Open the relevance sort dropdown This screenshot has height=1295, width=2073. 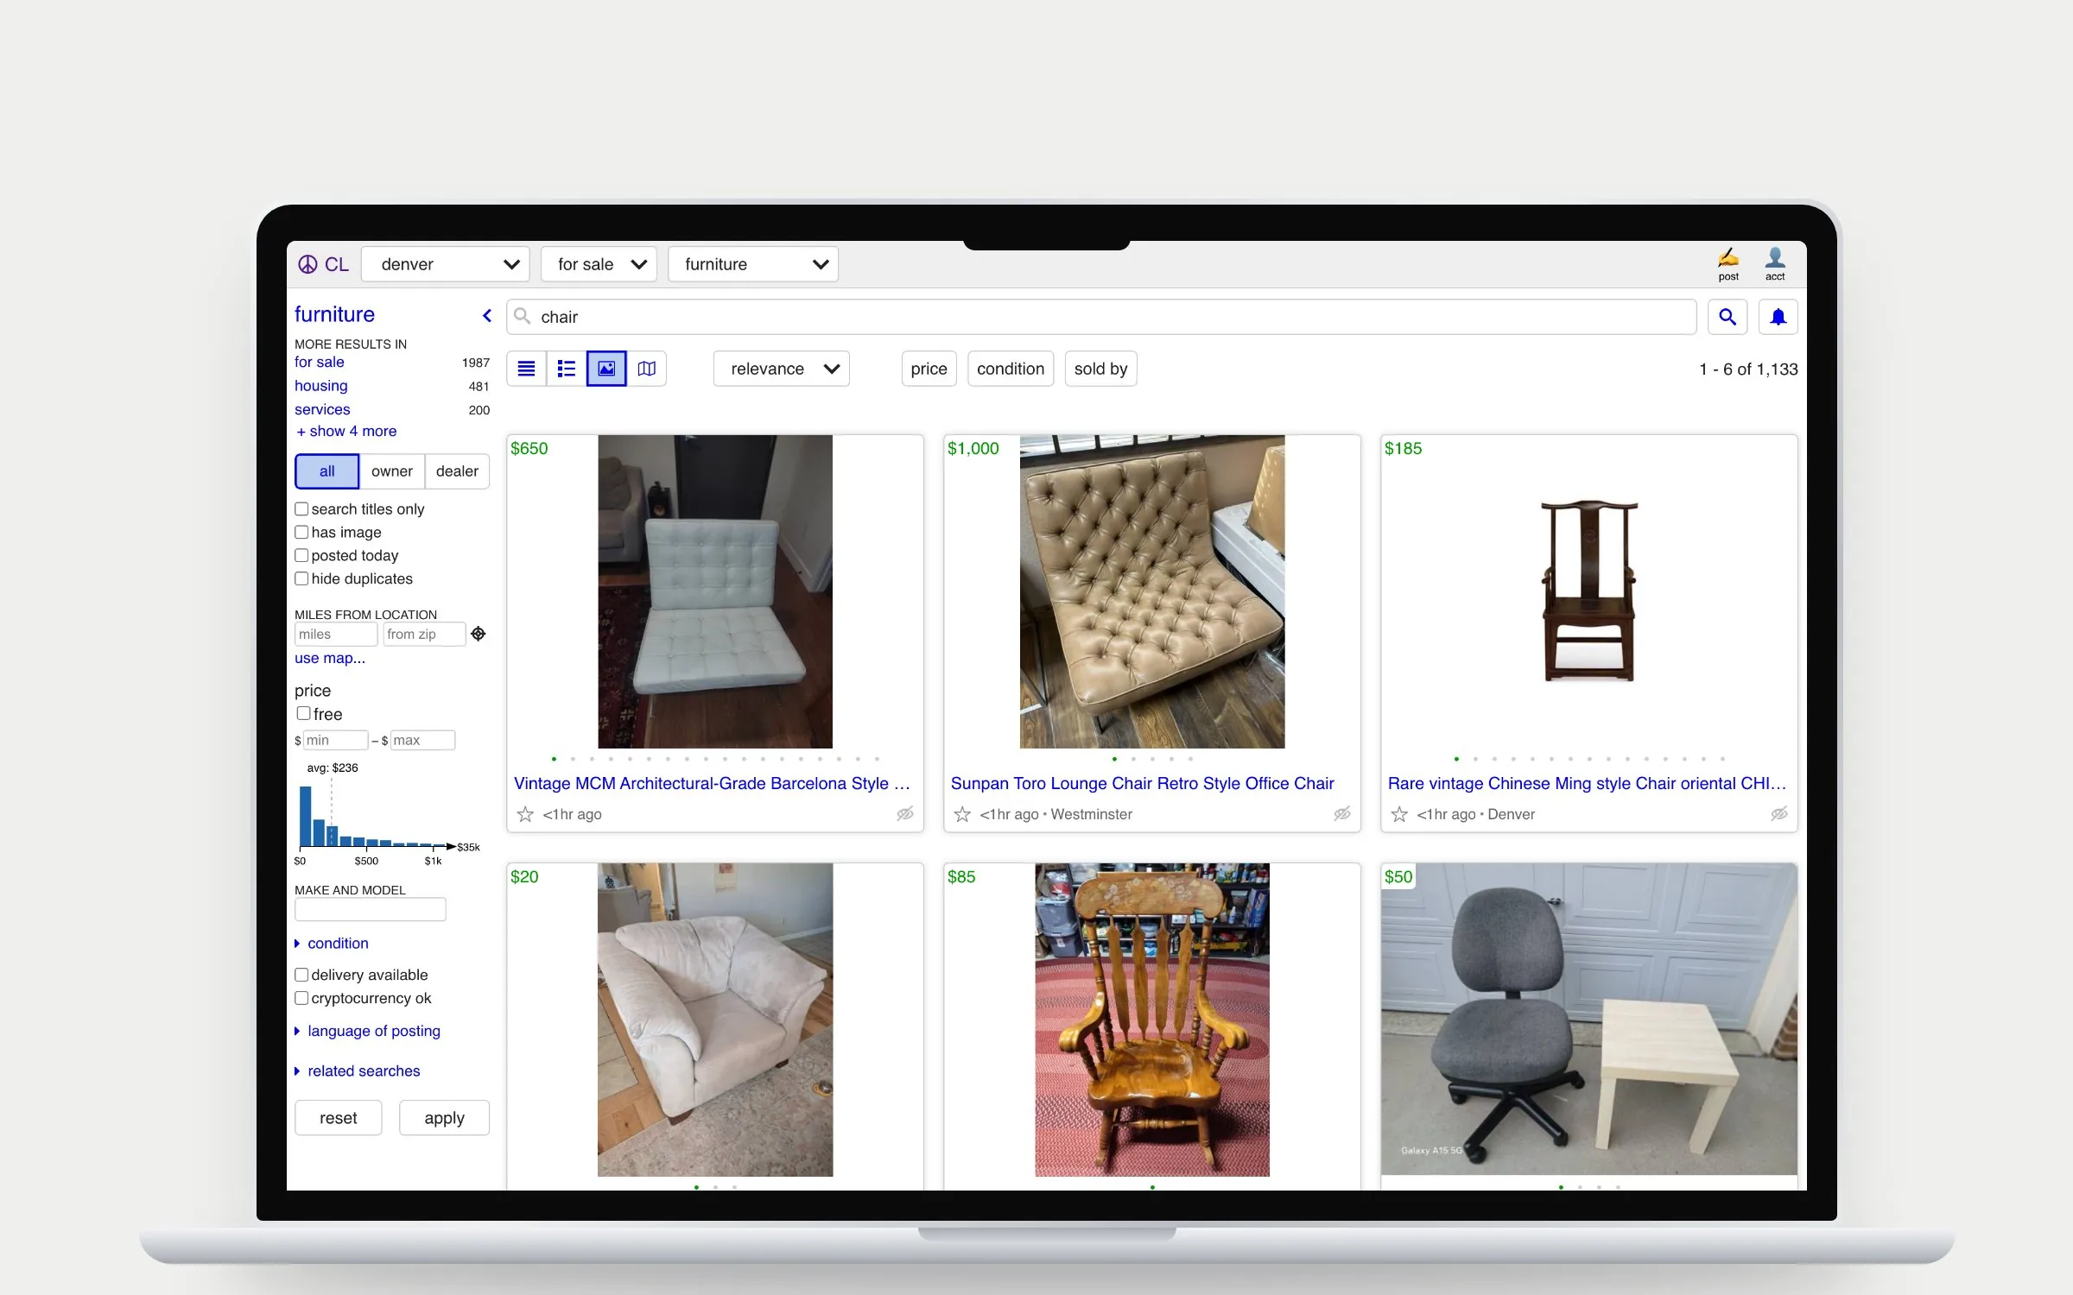tap(782, 369)
